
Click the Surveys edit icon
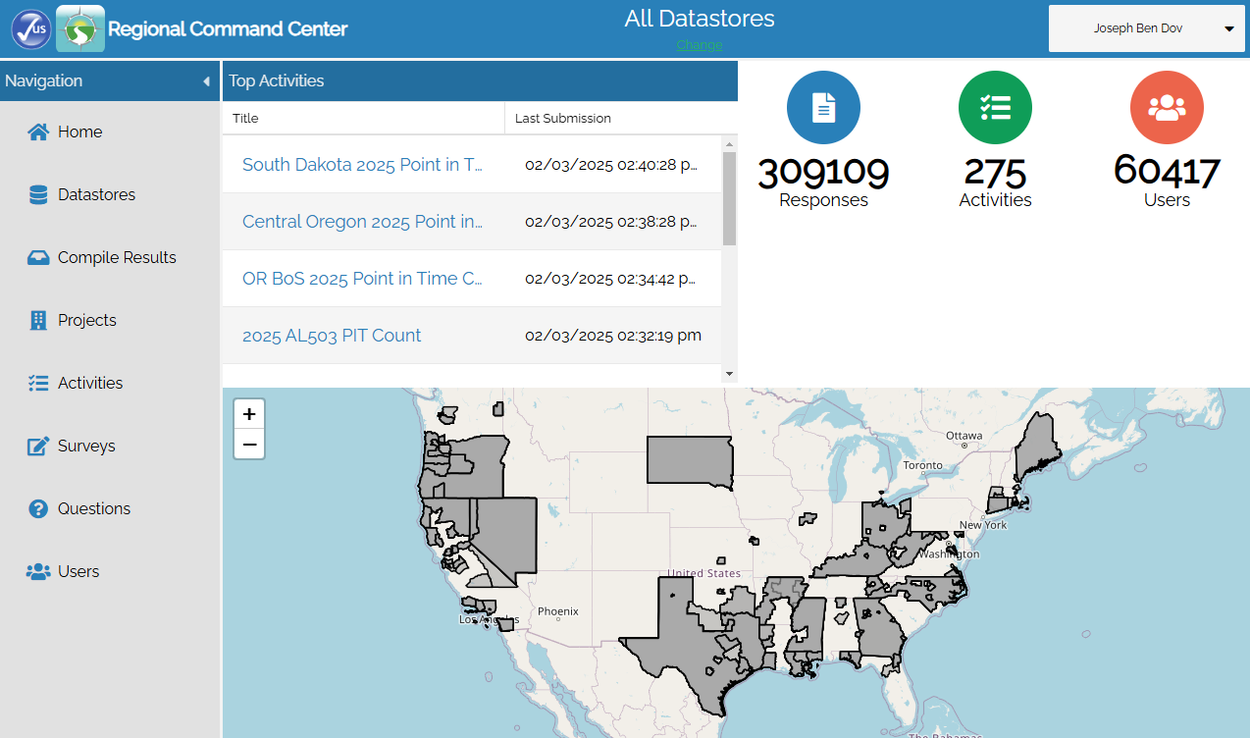click(x=38, y=447)
